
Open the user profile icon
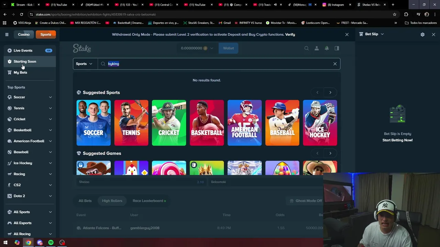pyautogui.click(x=317, y=48)
